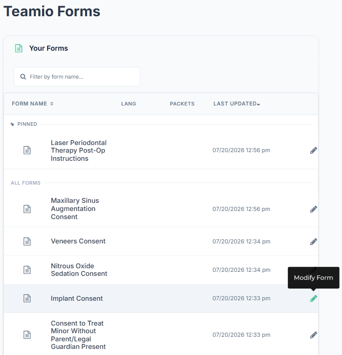The image size is (342, 355).
Task: Click Laser Periodontal date 07/20/2026 12:56 pm
Action: (x=241, y=150)
